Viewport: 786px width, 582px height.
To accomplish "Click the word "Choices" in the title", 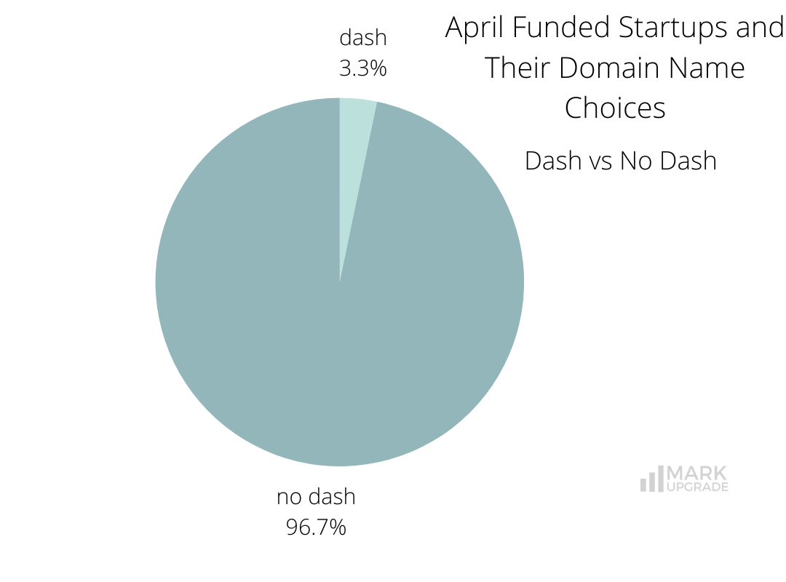I will [615, 108].
